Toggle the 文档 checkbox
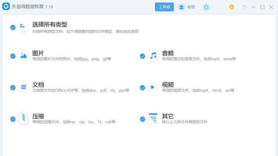The image size is (278, 156). point(13,88)
